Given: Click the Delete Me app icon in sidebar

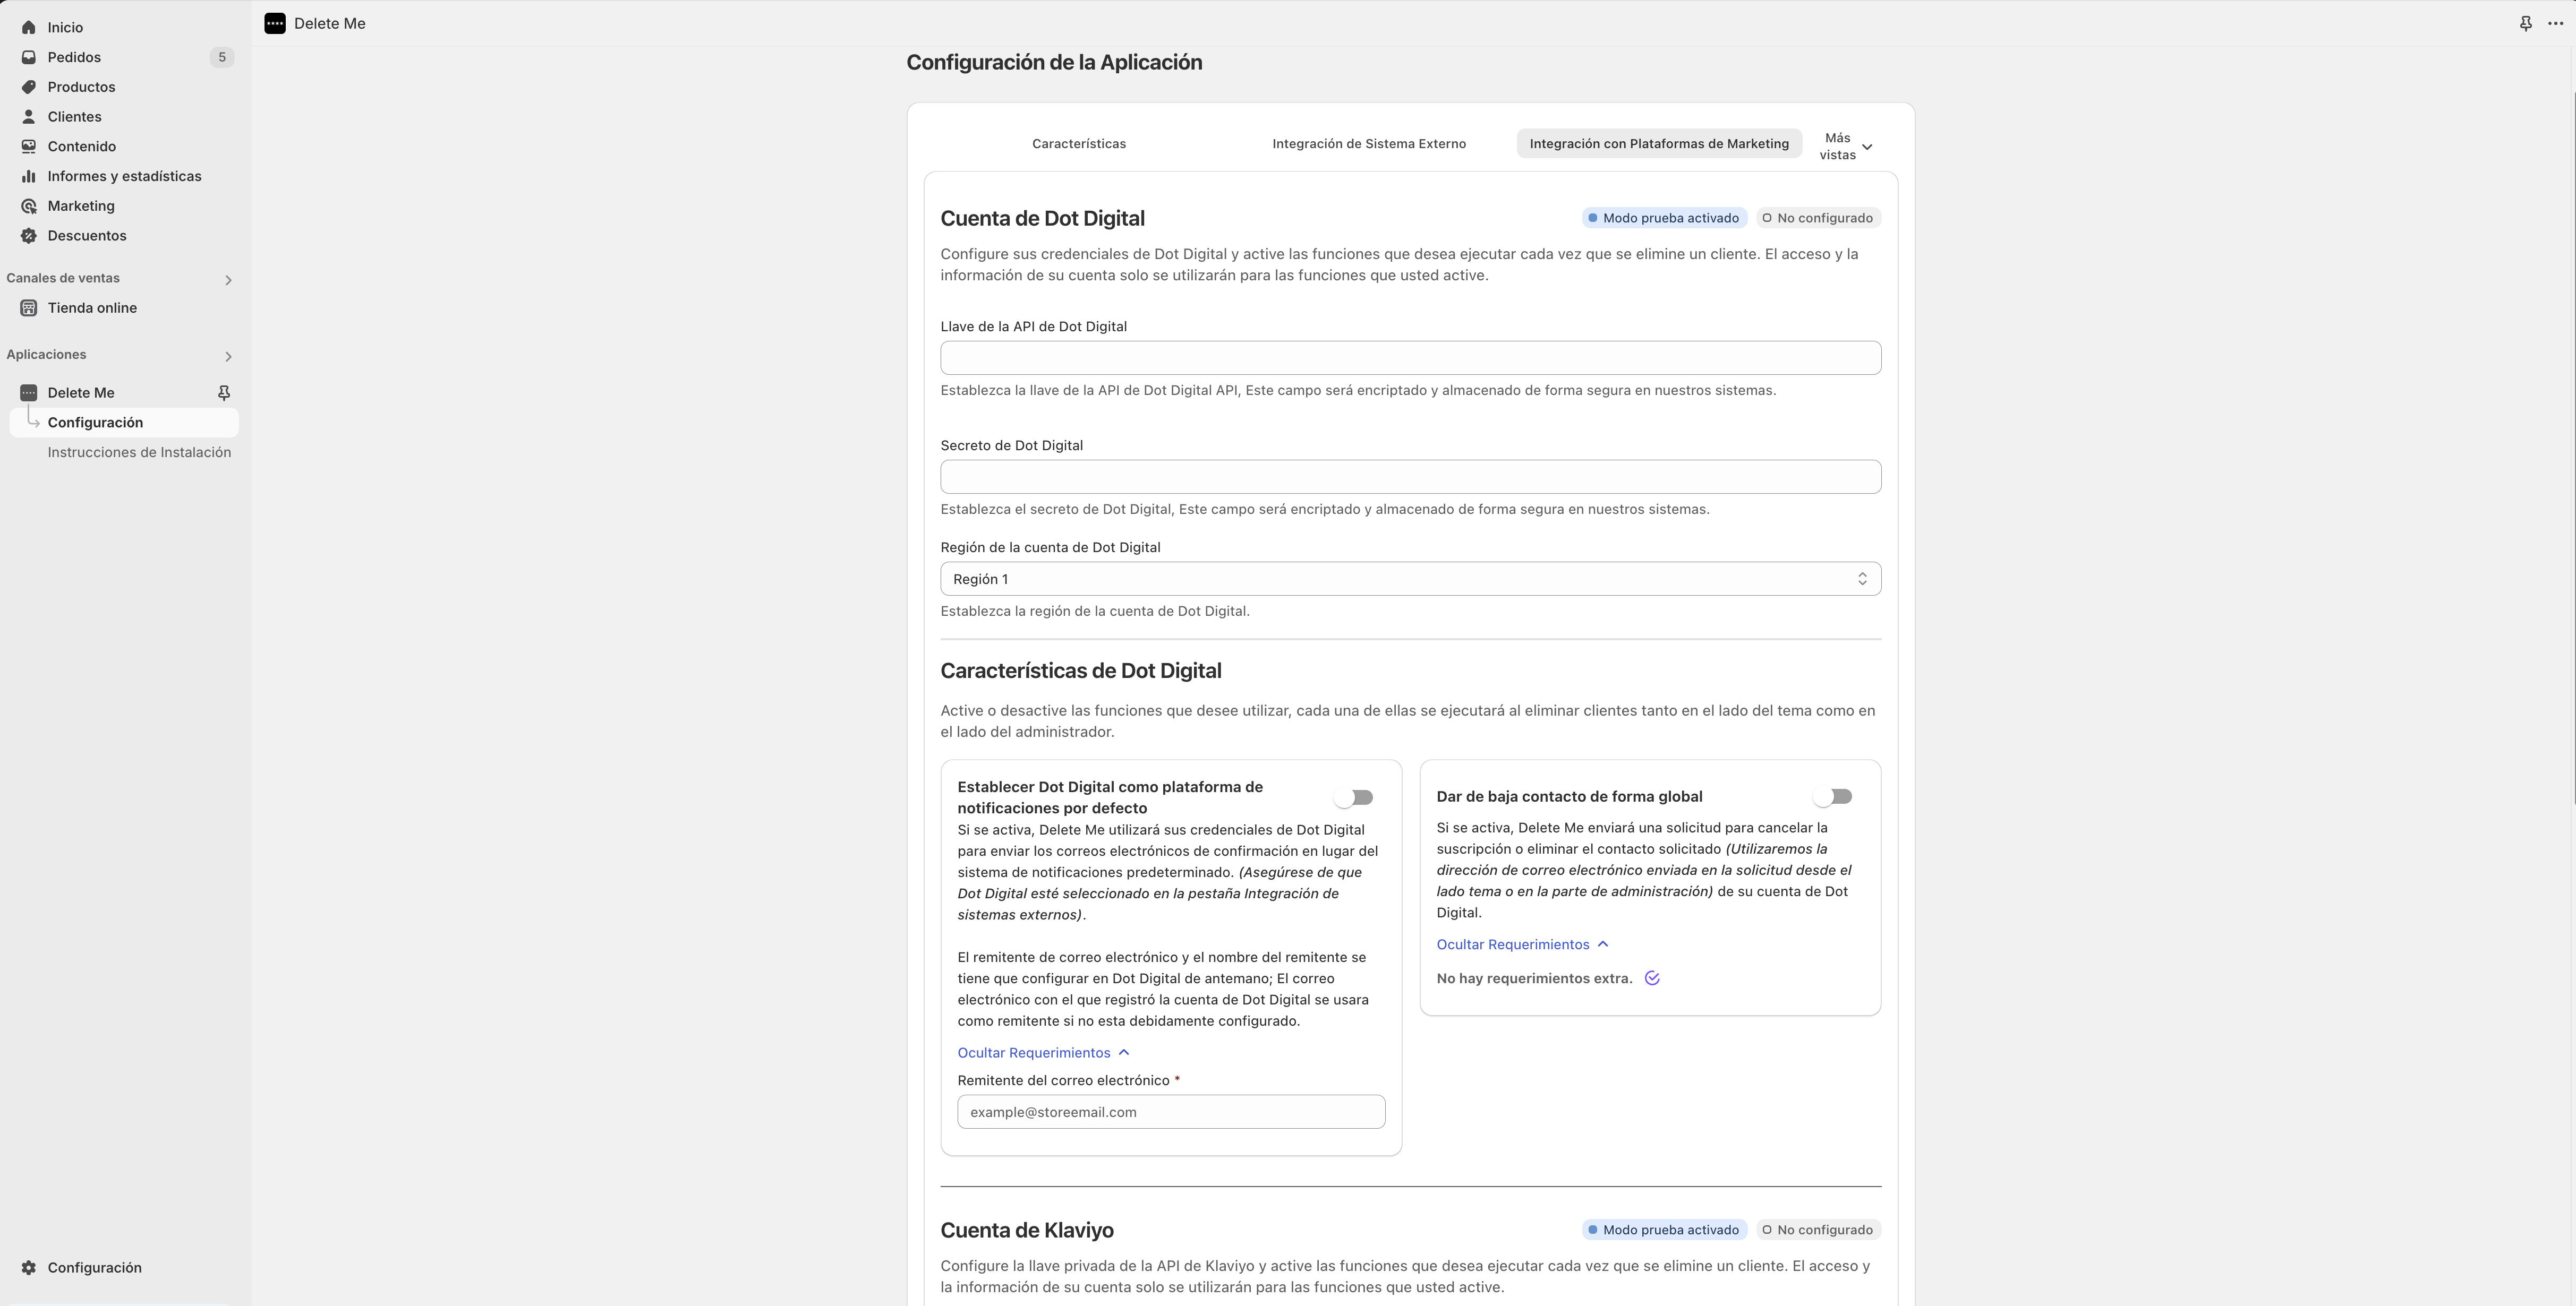Looking at the screenshot, I should coord(29,393).
